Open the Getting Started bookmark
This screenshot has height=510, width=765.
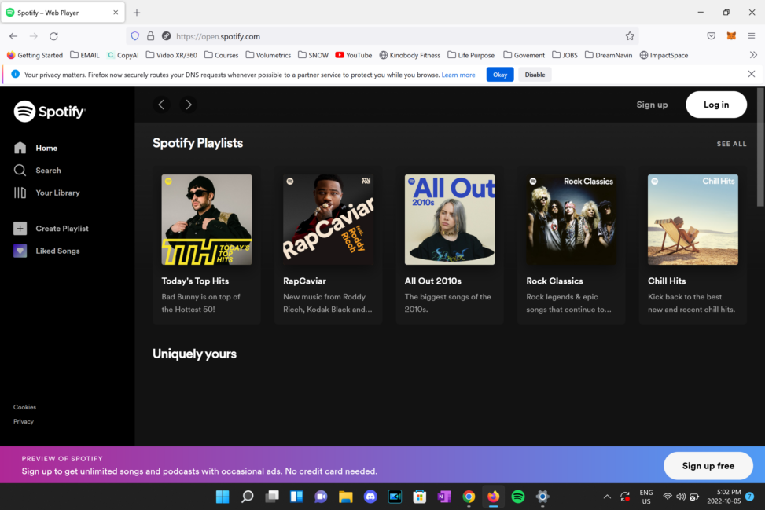pos(35,55)
